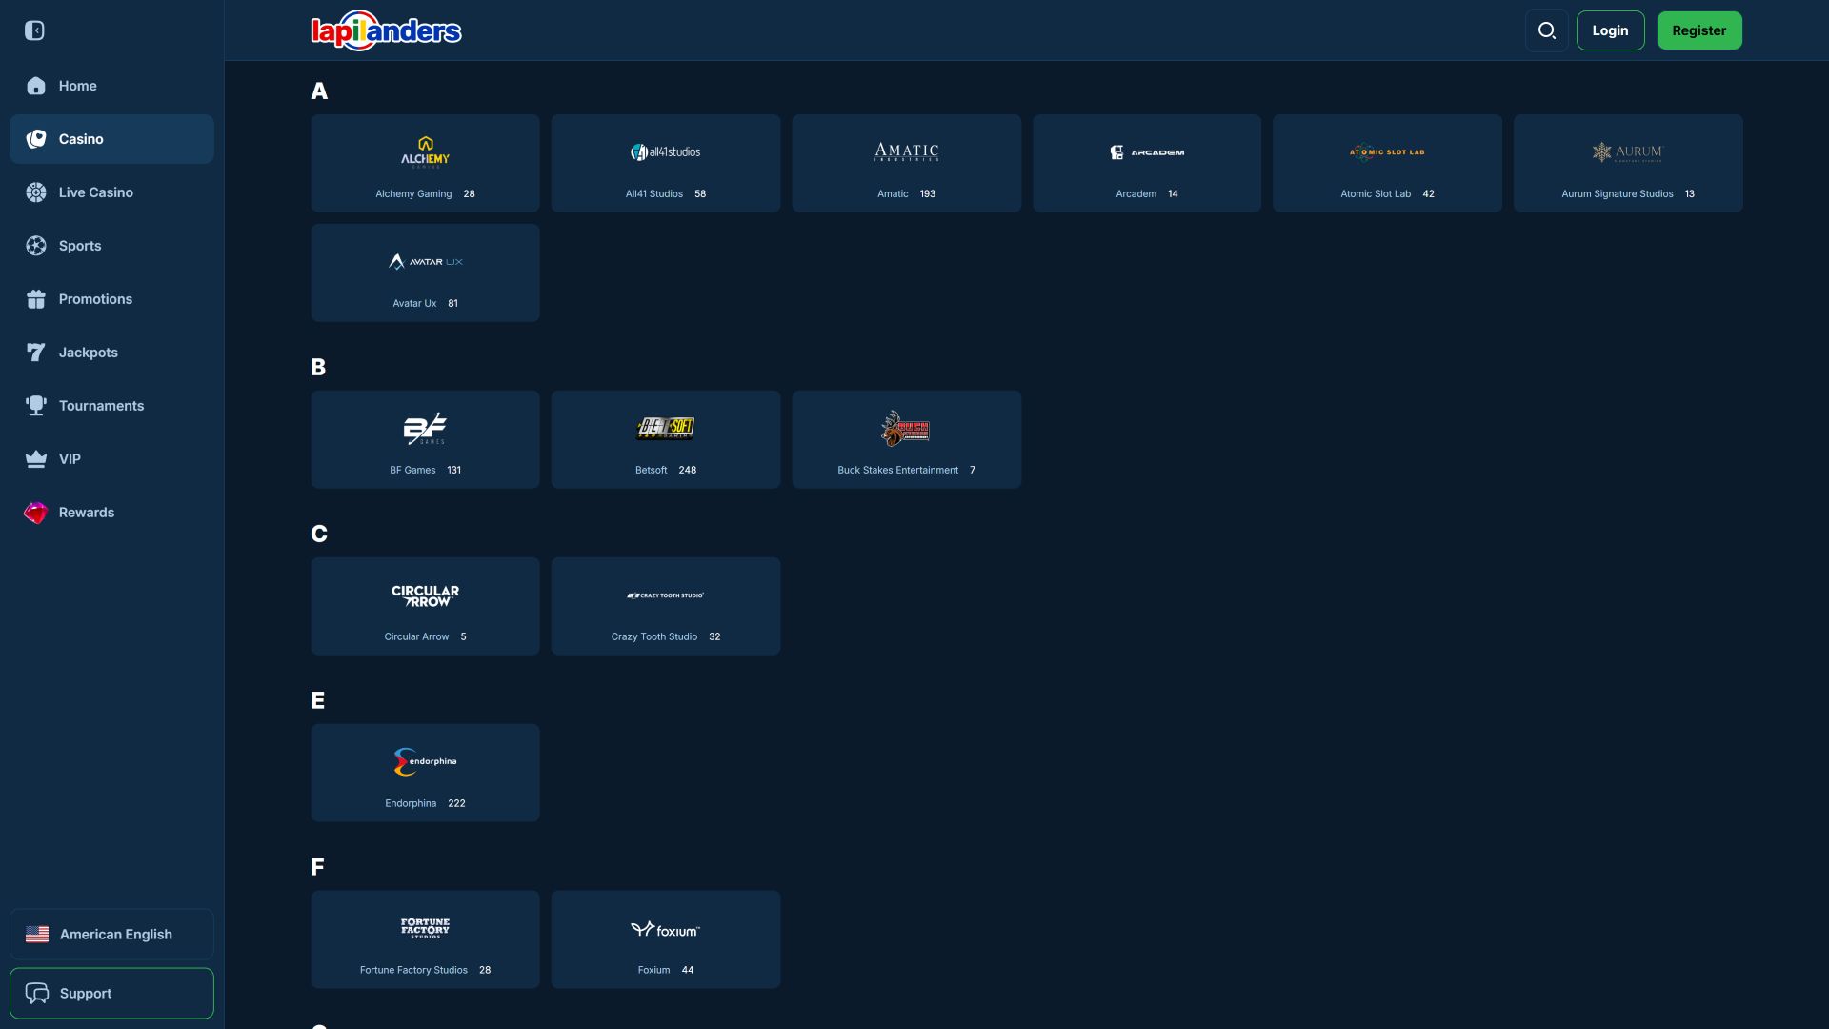Click the Arcadem logo
The image size is (1829, 1029).
tap(1147, 152)
